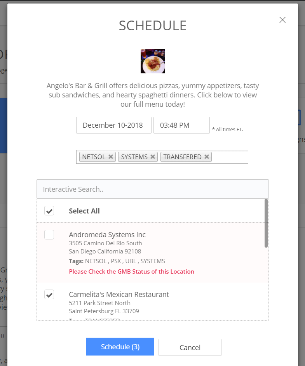Click the GMB Status warning message

(x=131, y=271)
